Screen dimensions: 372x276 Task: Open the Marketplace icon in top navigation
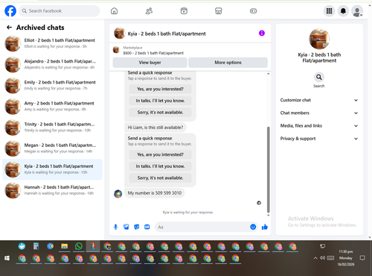pos(218,11)
